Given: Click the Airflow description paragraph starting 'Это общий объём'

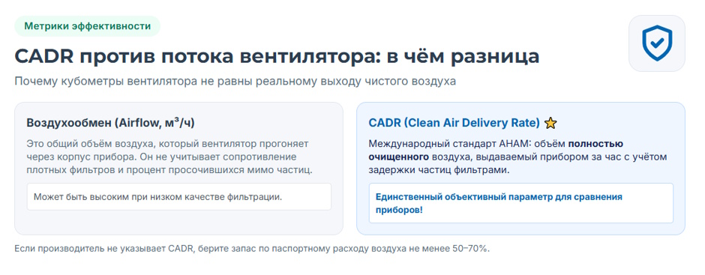Looking at the screenshot, I should point(168,157).
